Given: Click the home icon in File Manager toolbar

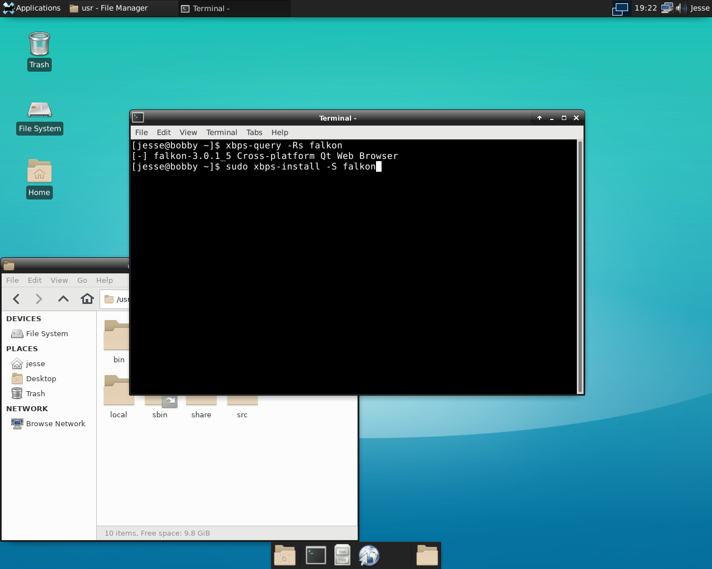Looking at the screenshot, I should coord(87,299).
